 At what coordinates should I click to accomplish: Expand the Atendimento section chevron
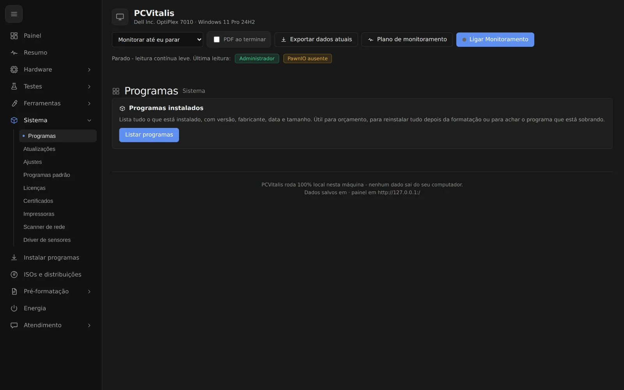tap(89, 325)
